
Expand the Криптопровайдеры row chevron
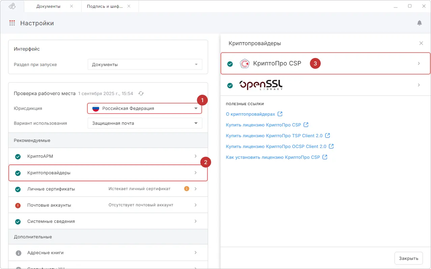click(x=196, y=173)
